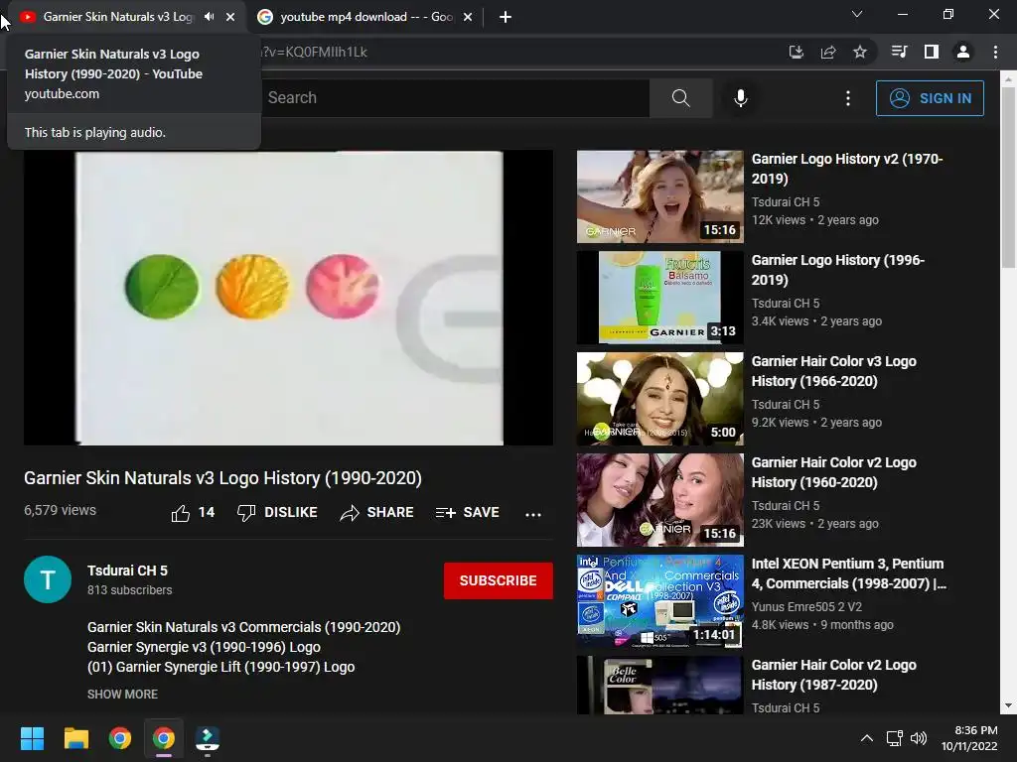Open Chrome three-dot menu
Viewport: 1017px width, 762px height.
[995, 52]
